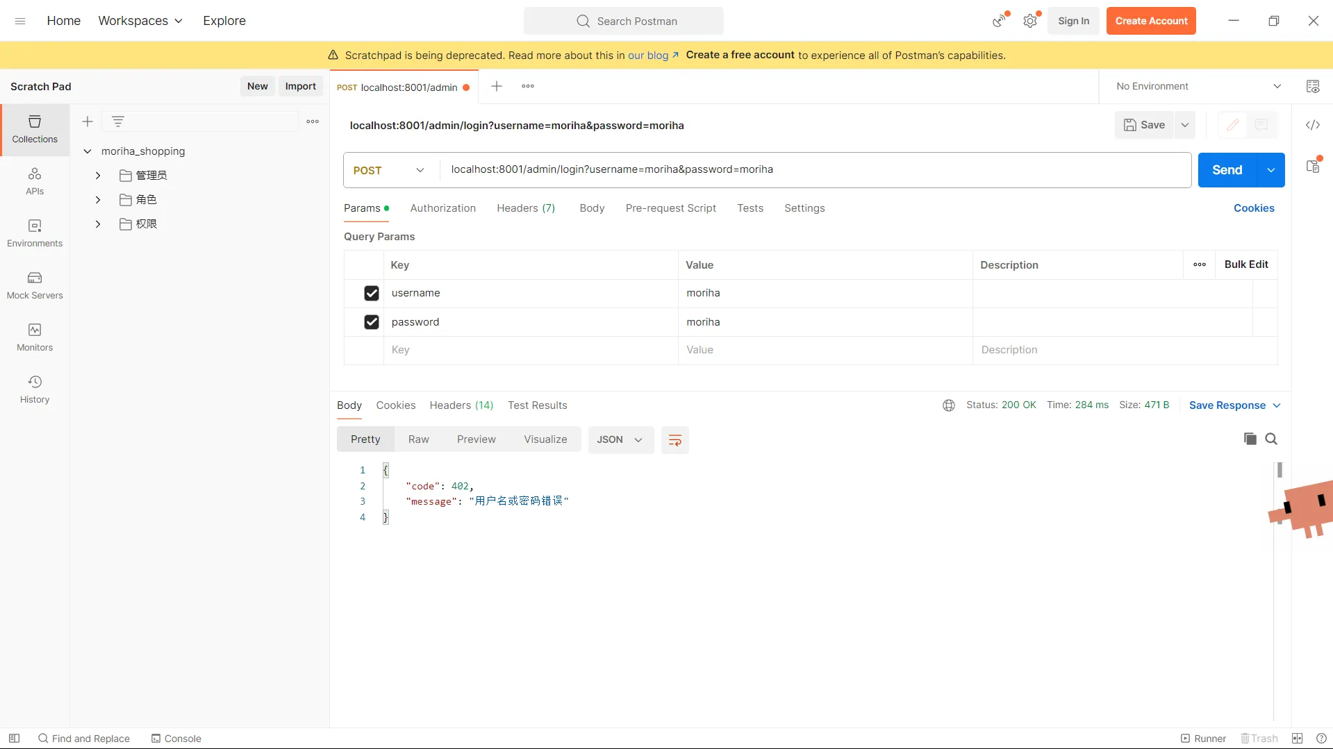Click the network globe icon
The image size is (1333, 749).
point(949,405)
